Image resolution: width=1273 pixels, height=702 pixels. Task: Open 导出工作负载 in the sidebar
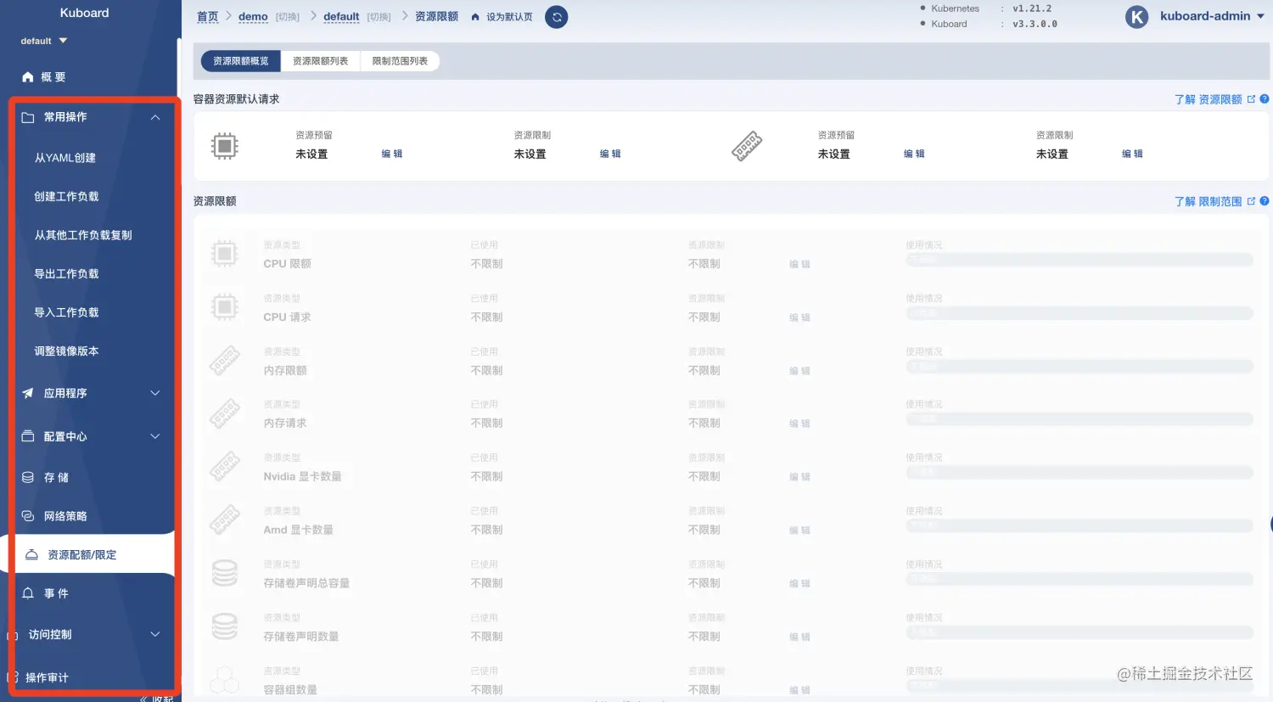coord(66,273)
